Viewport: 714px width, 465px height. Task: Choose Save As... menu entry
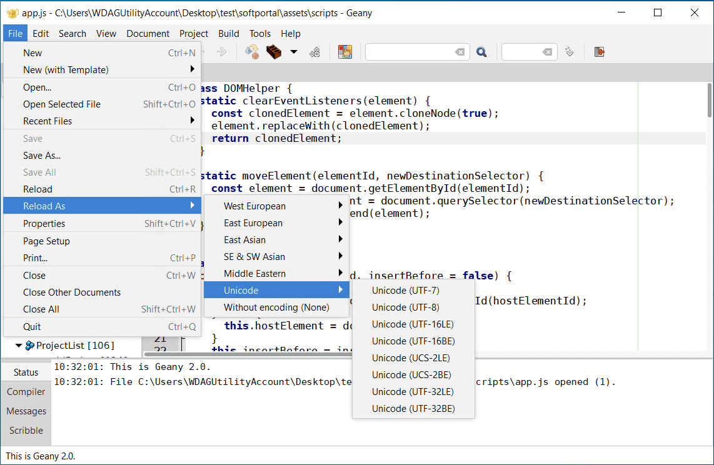102,156
